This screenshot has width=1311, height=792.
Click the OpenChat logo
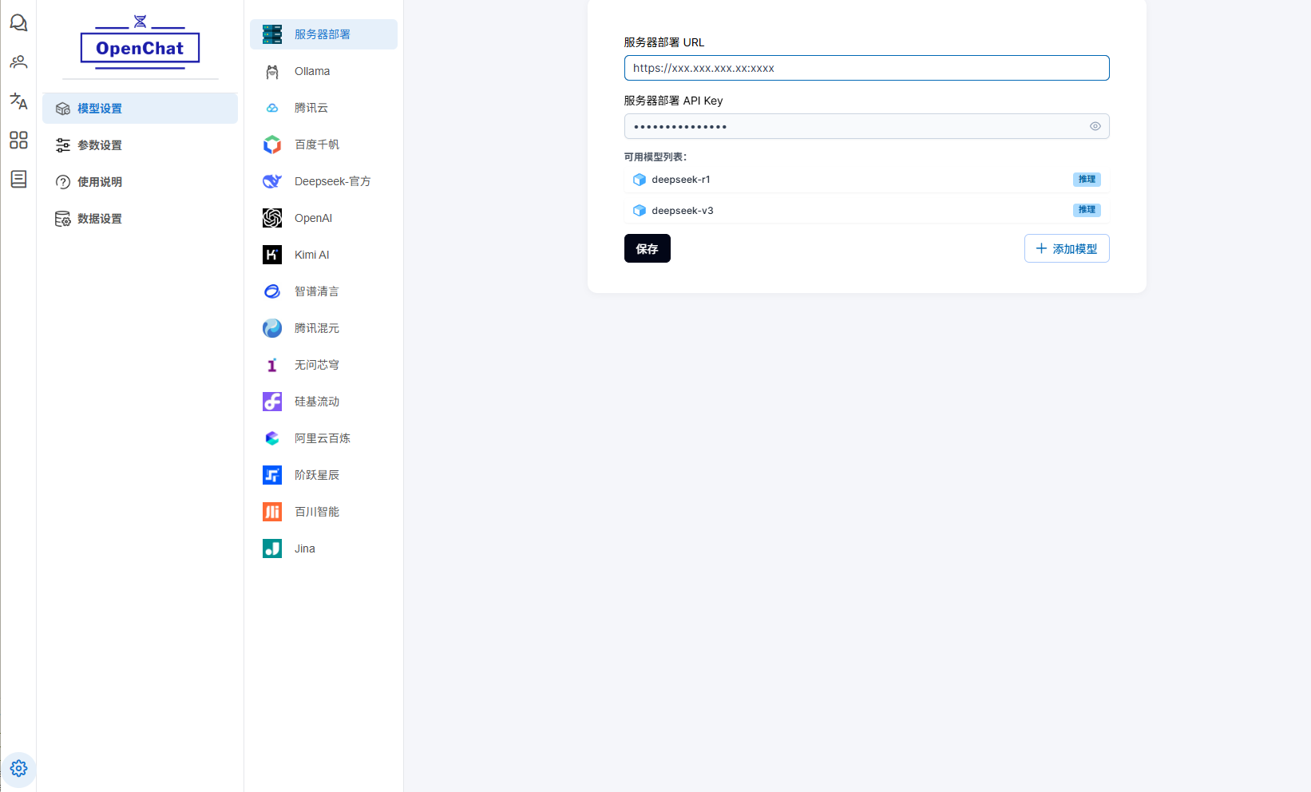point(141,43)
